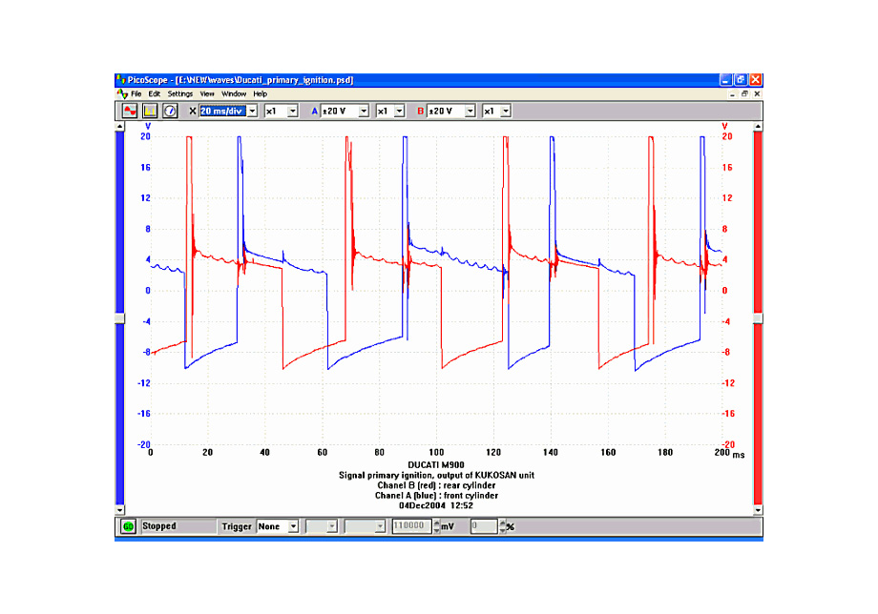Click the 'Signal primary ignition' caption line
Screen dimensions: 878x614
click(436, 476)
